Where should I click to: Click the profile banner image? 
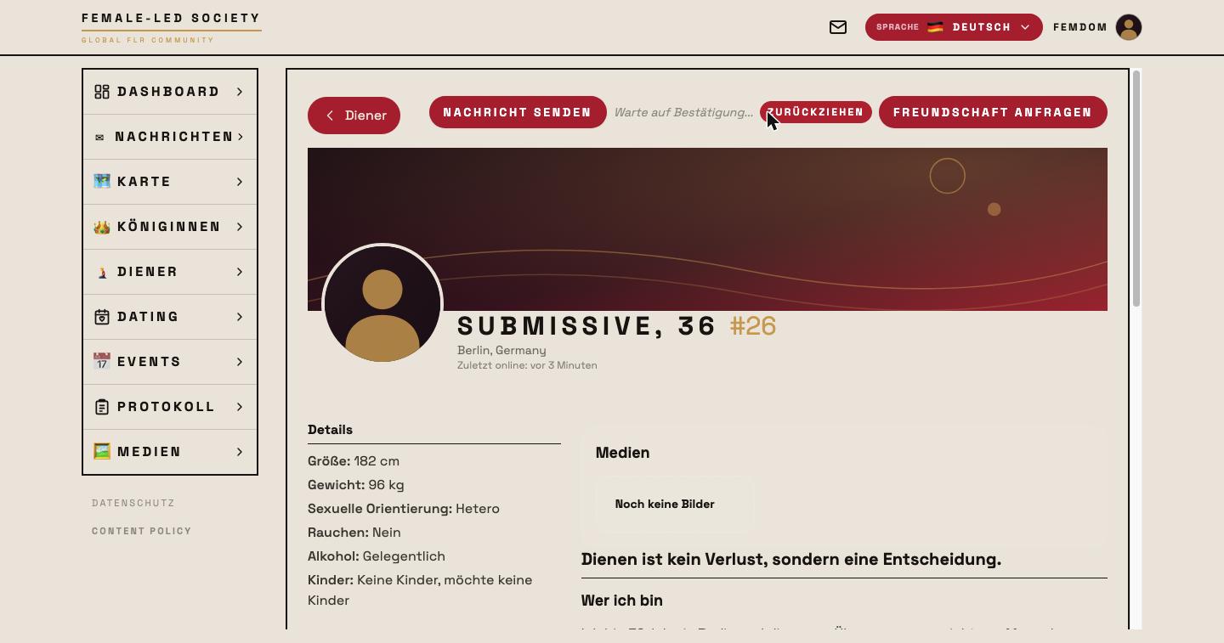tap(707, 229)
